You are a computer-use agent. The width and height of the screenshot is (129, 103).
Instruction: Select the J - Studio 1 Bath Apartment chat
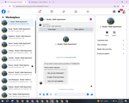(17, 23)
